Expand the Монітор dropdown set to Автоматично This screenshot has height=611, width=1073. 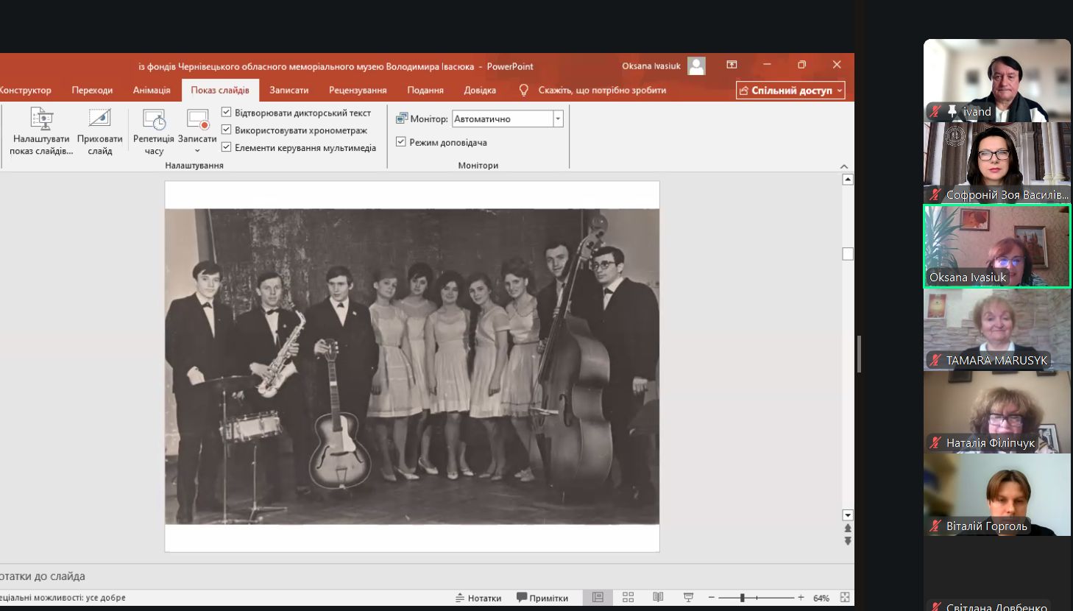point(558,119)
